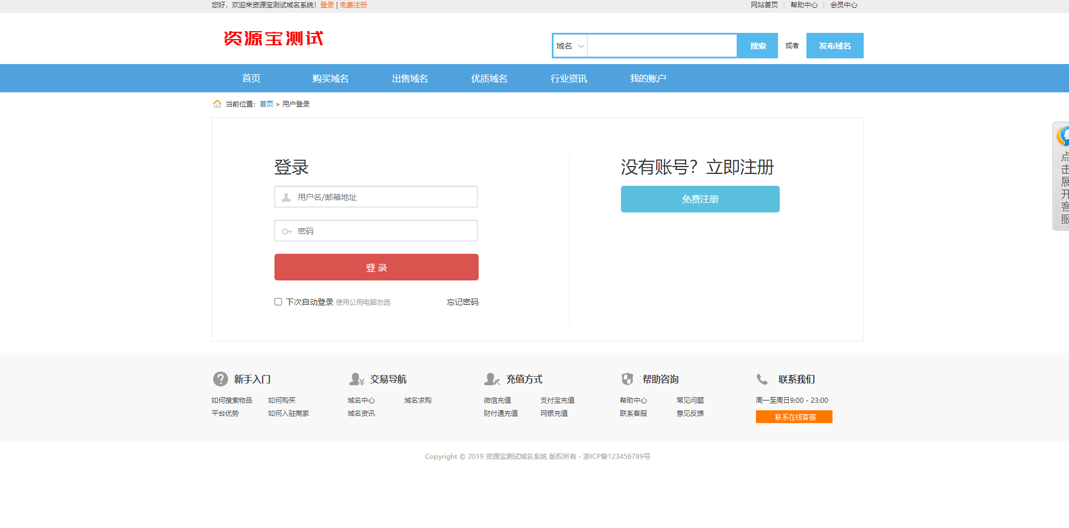Click the 资源宝测试 site logo
The image size is (1069, 528).
coord(273,39)
